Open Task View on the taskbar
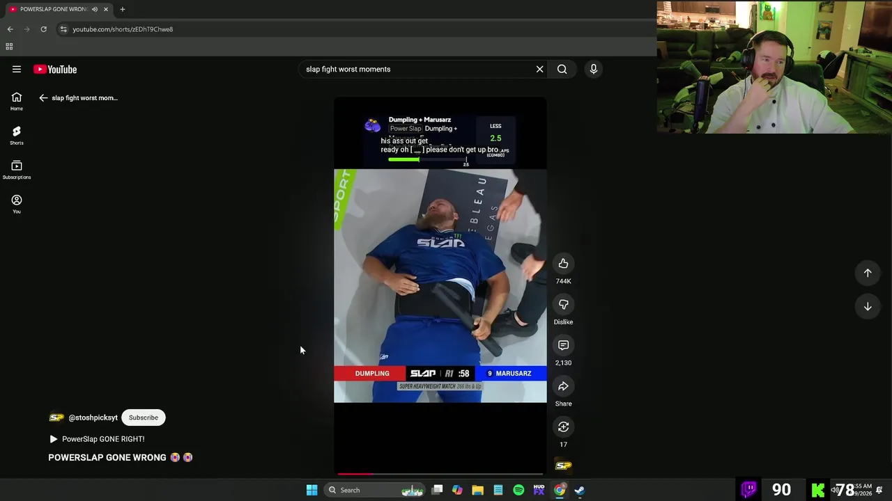The width and height of the screenshot is (892, 501). pyautogui.click(x=437, y=490)
